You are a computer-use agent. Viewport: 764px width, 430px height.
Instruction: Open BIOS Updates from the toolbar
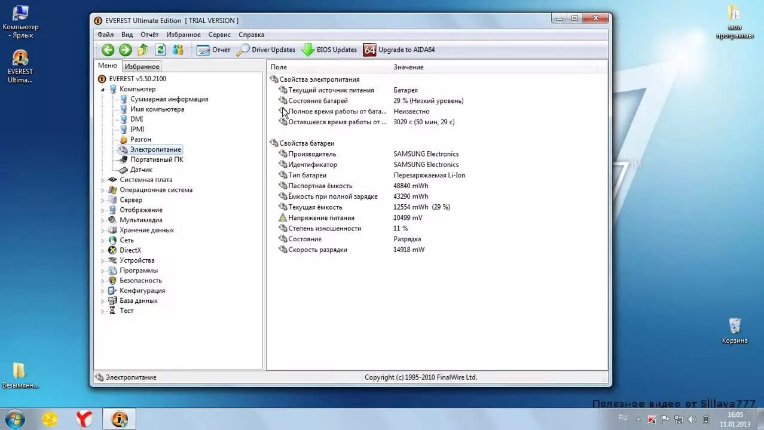[x=329, y=50]
